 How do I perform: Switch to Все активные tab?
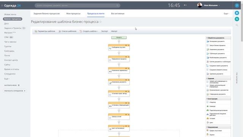(118, 14)
